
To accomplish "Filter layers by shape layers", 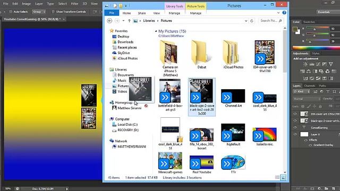I will point(334,92).
